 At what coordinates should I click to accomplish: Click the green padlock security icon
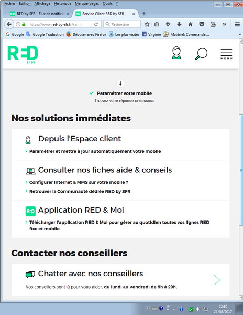tap(24, 24)
